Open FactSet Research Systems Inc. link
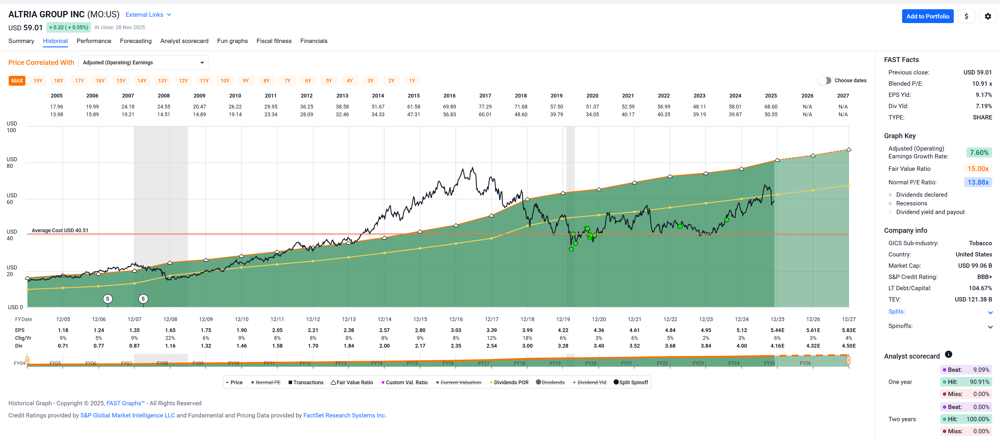The height and width of the screenshot is (448, 1000). tap(344, 415)
